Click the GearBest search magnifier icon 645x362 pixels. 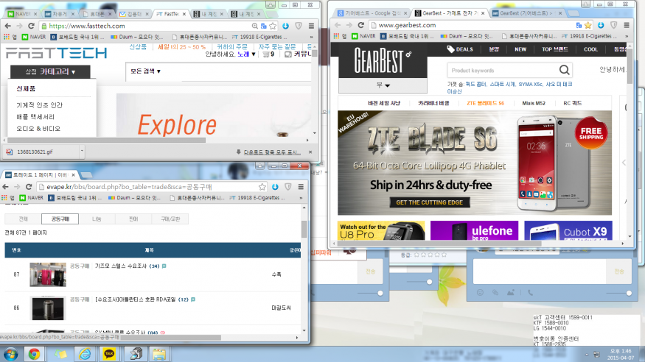click(x=565, y=71)
